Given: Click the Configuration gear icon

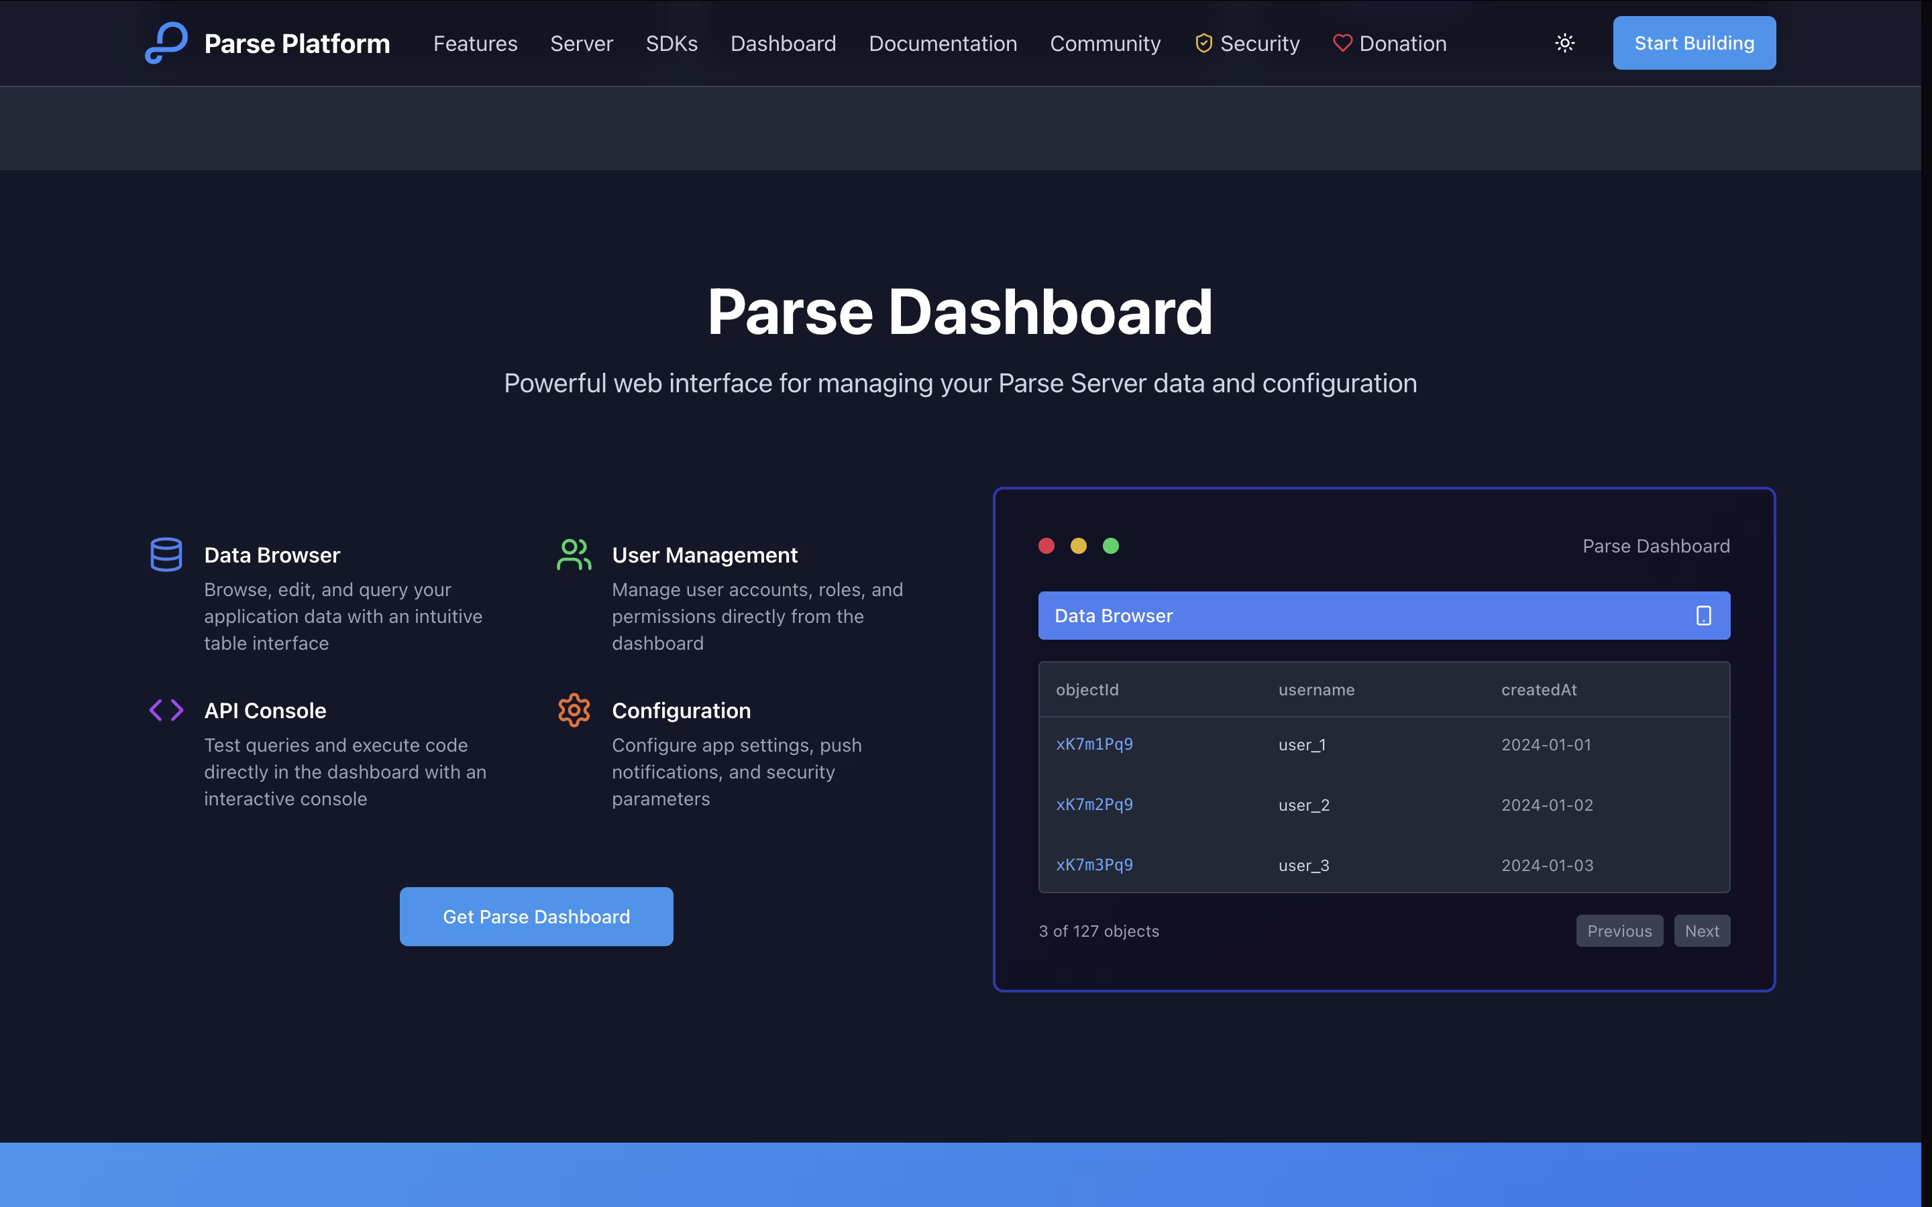Looking at the screenshot, I should [x=574, y=709].
